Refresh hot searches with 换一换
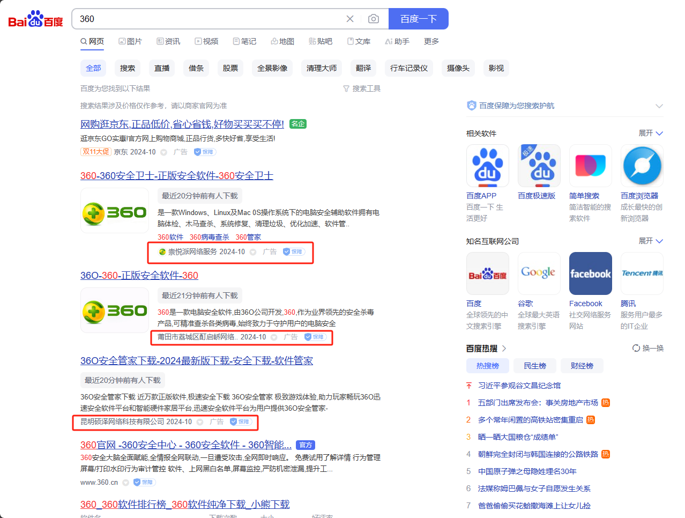Viewport: 685px width, 518px height. coord(648,348)
